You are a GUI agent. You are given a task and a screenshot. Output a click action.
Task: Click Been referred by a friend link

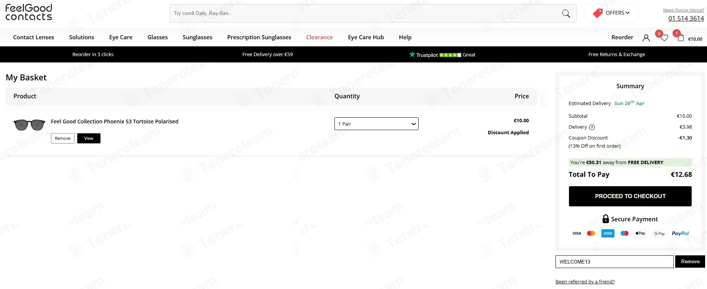point(585,282)
